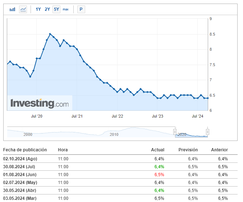Click green 6,4% actual value for Abr
Viewport: 243px width, 202px height.
[159, 190]
